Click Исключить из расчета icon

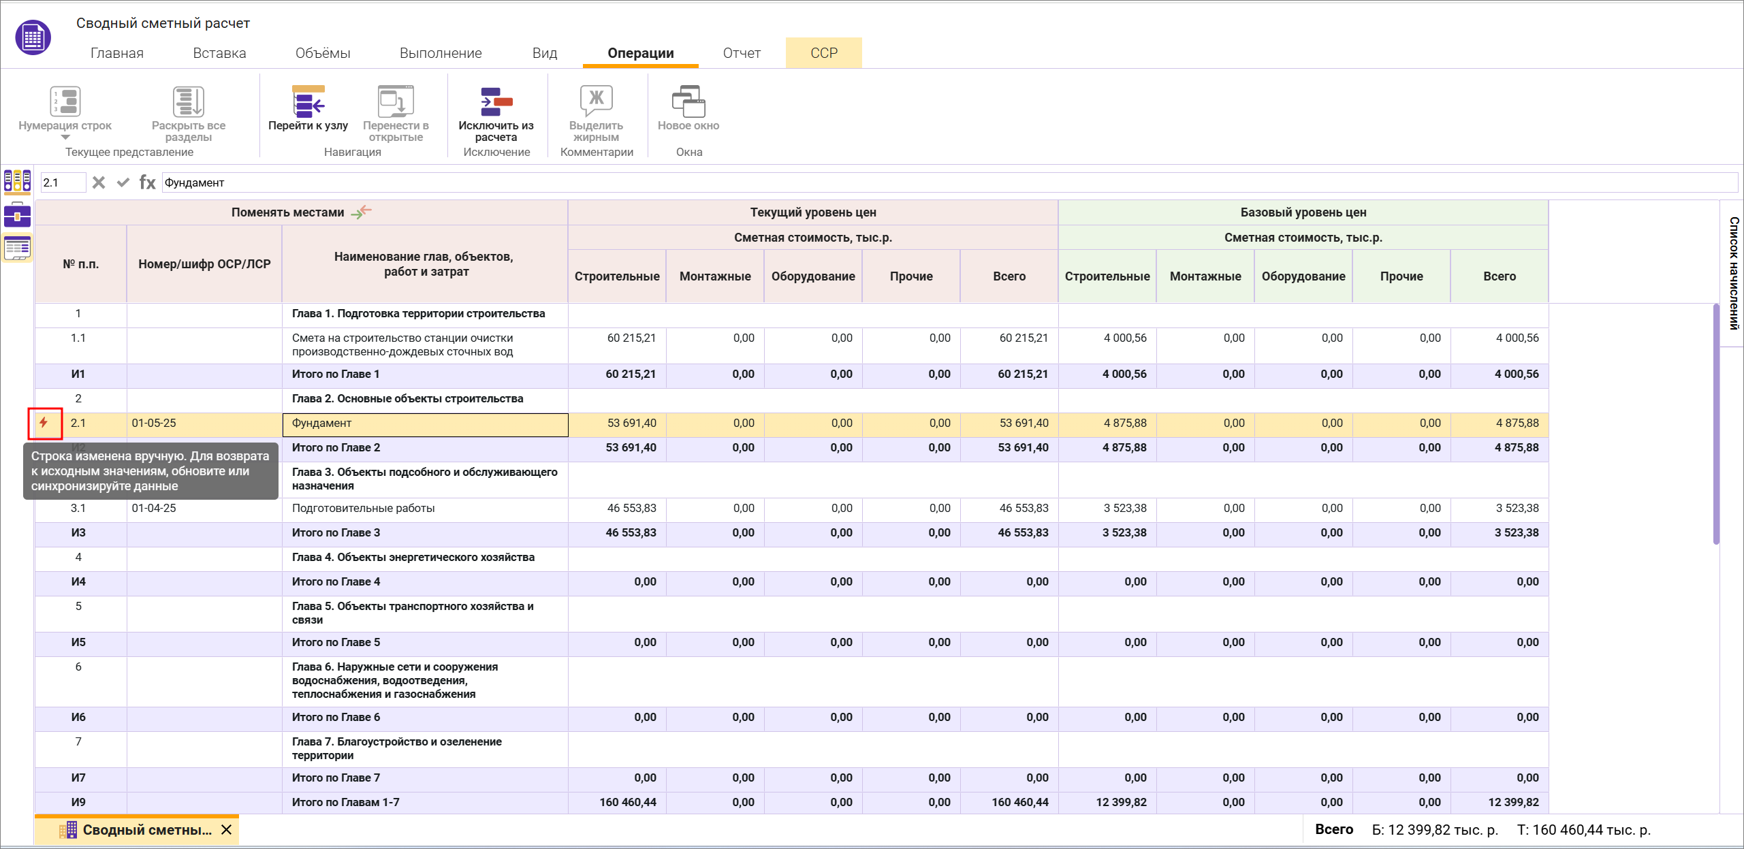496,102
